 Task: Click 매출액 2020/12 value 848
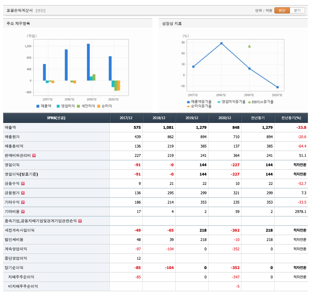(236, 127)
